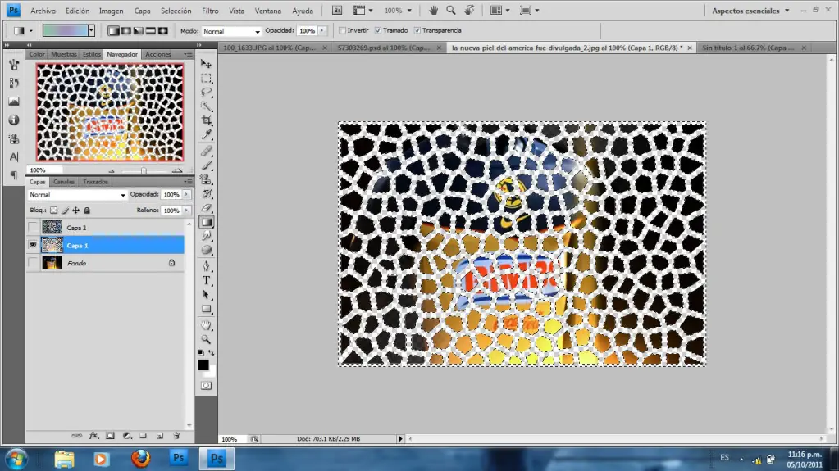Select the Eraser tool
The height and width of the screenshot is (471, 839).
click(x=206, y=207)
